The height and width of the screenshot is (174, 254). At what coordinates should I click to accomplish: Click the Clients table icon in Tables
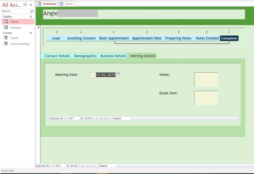tap(6, 21)
